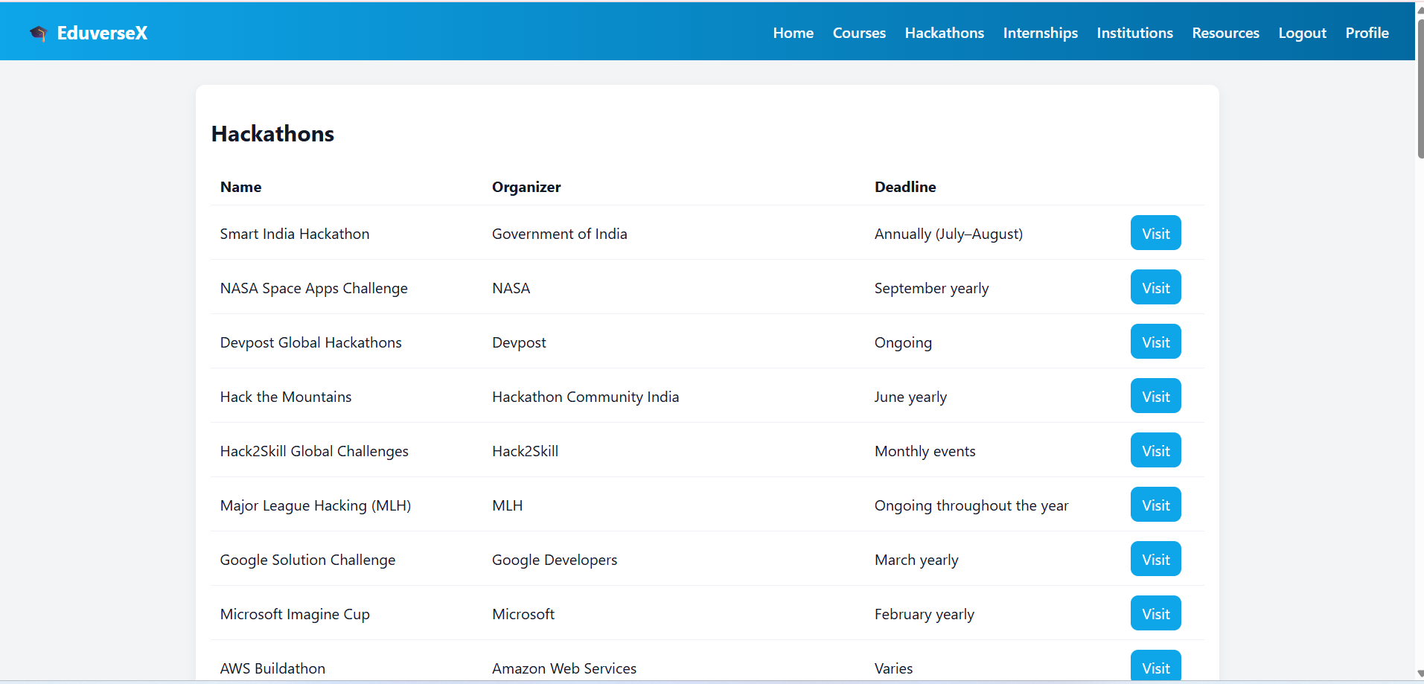This screenshot has height=684, width=1424.
Task: Open the Profile page
Action: point(1367,33)
